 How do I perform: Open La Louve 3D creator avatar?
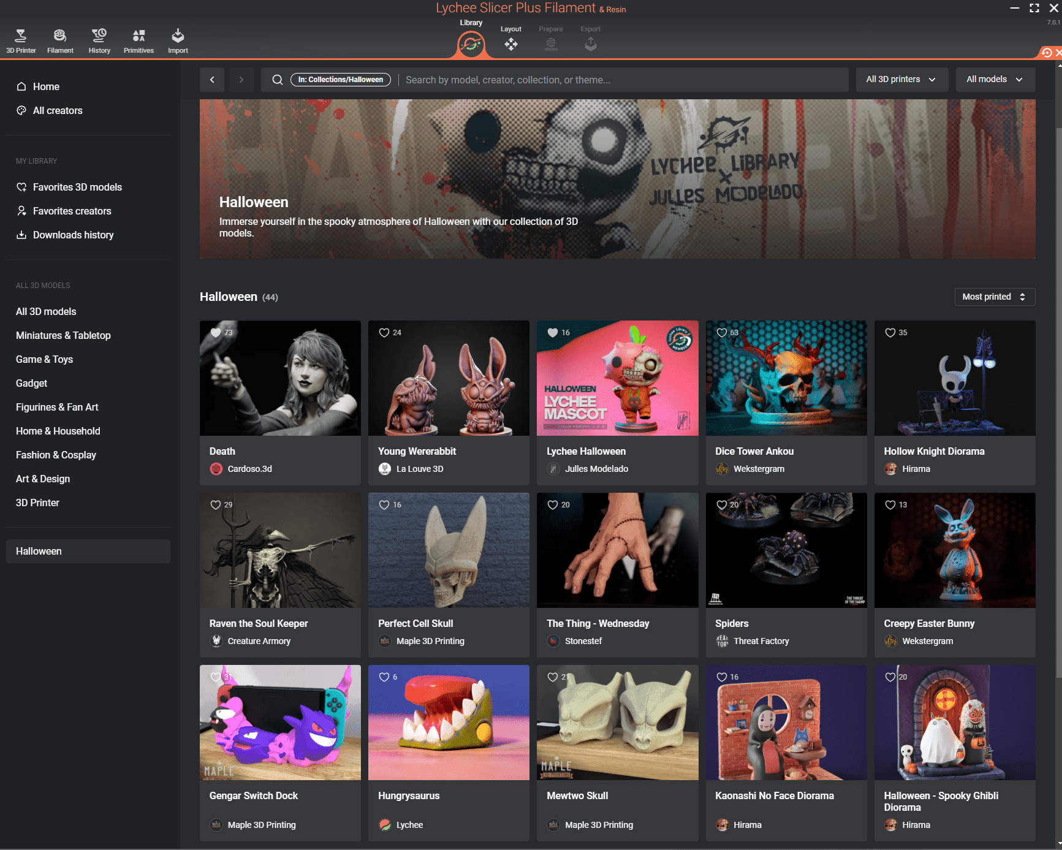pos(385,469)
